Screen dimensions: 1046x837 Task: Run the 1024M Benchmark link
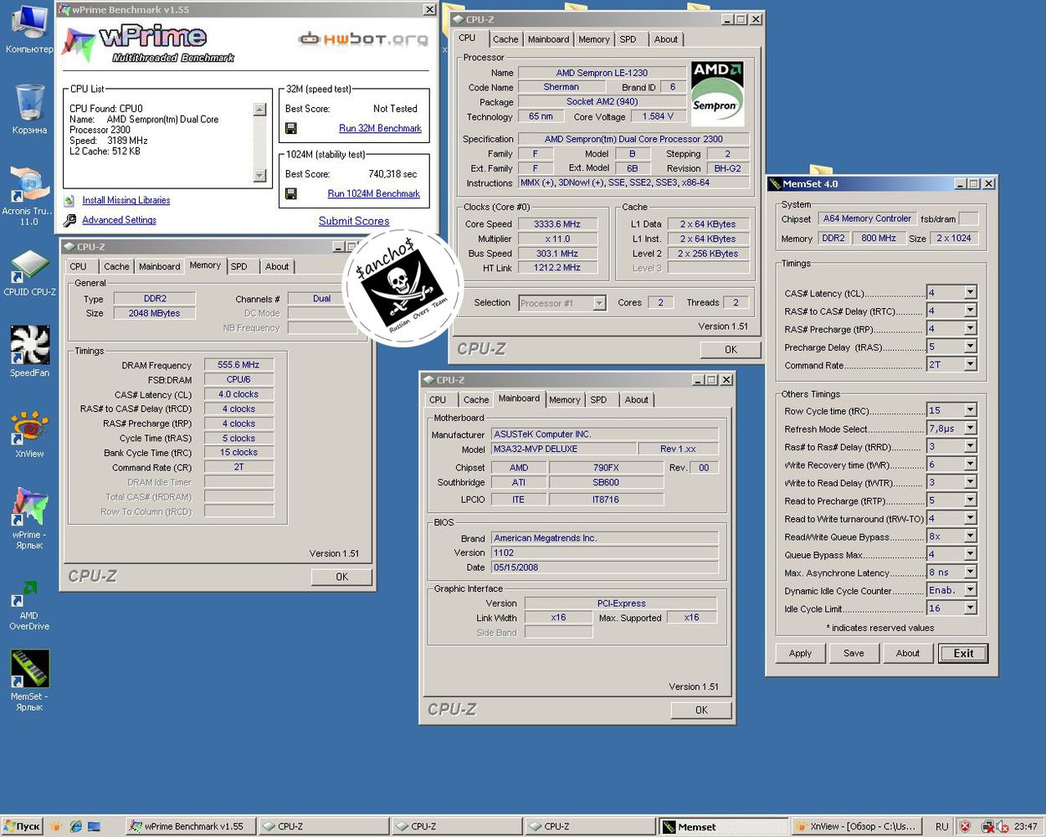pos(373,193)
